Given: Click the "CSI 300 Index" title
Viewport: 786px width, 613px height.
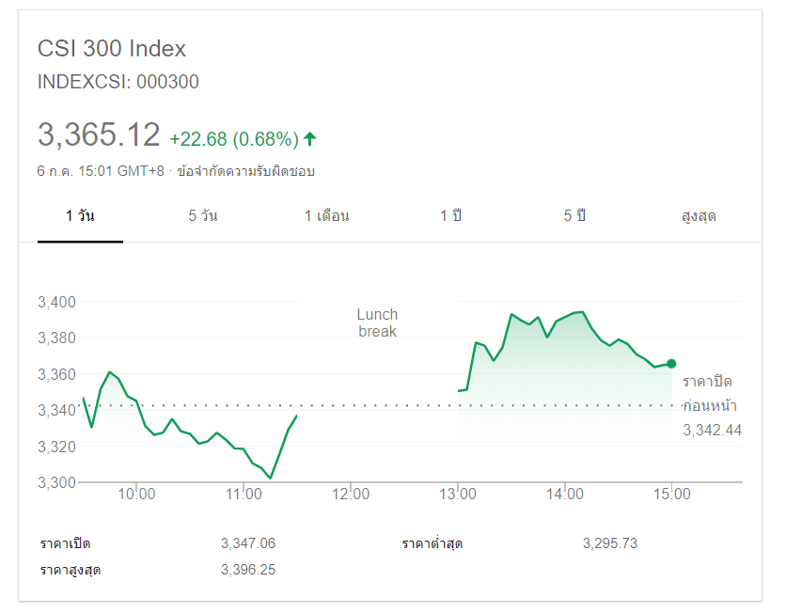Looking at the screenshot, I should pyautogui.click(x=112, y=49).
